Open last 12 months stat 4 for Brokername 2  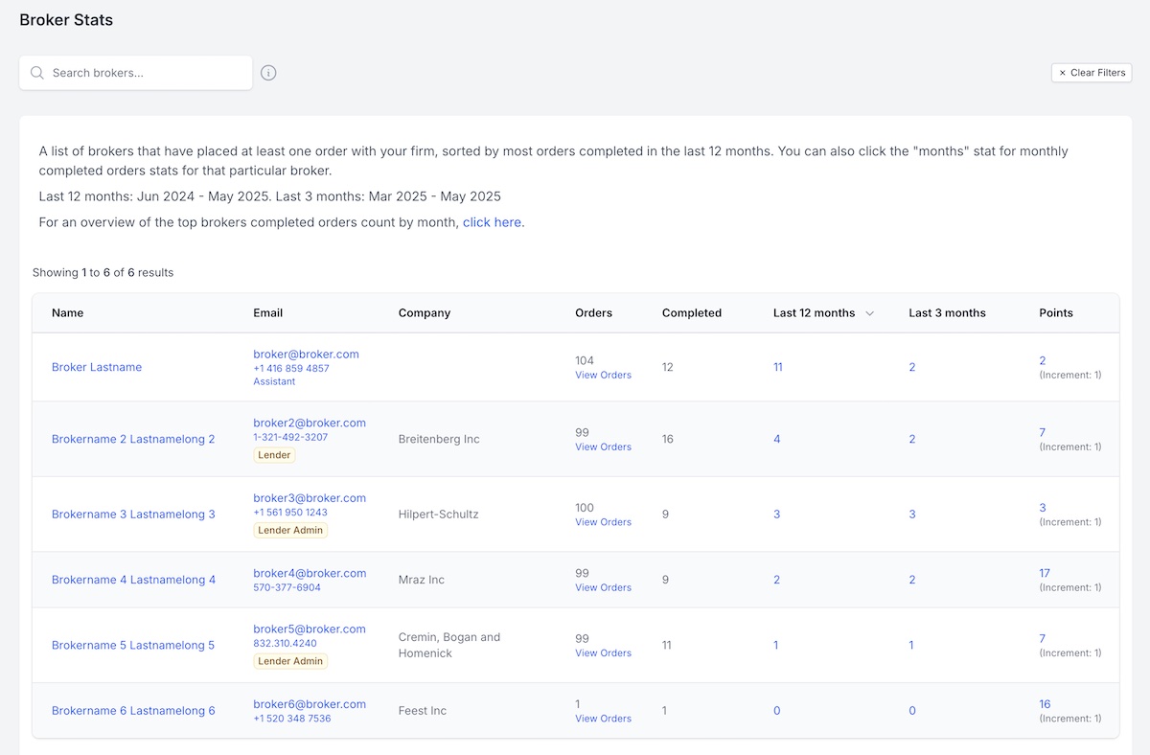point(776,439)
